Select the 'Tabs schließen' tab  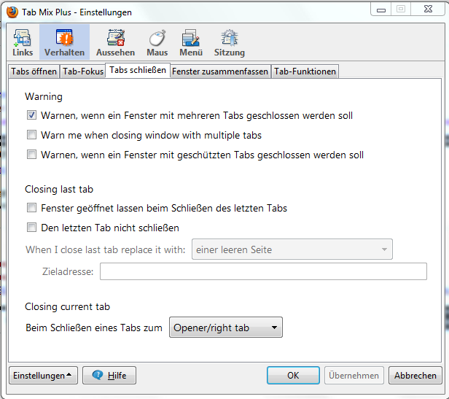pyautogui.click(x=138, y=70)
